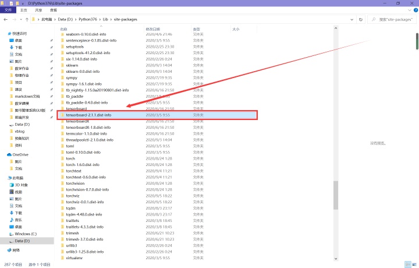Open the recent locations dropdown
The image size is (419, 268).
[x=21, y=20]
